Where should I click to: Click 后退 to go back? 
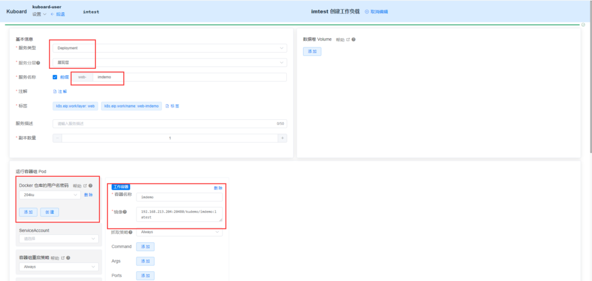[58, 14]
